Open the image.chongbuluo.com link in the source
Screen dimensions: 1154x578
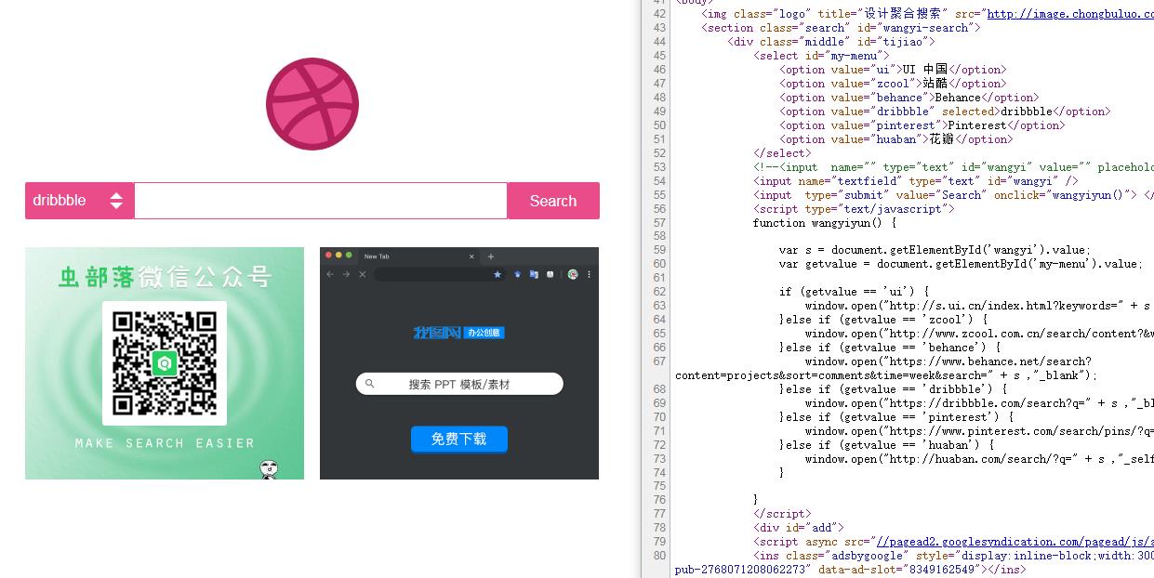pos(1070,14)
